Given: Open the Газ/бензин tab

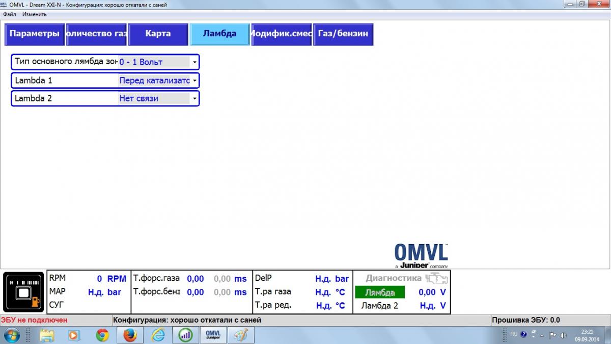Looking at the screenshot, I should coord(343,34).
